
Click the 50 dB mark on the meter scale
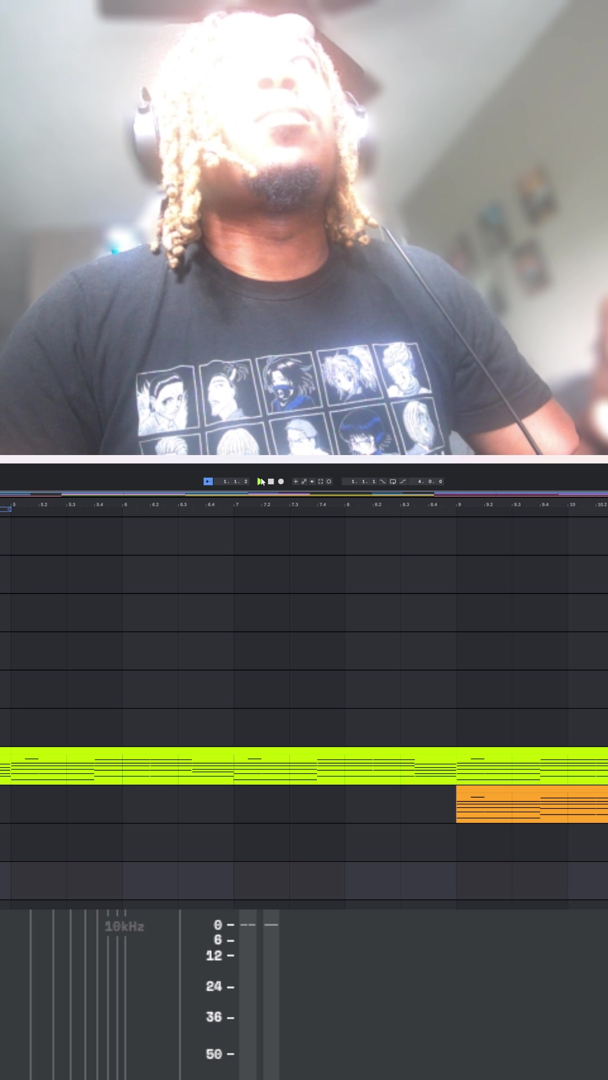(x=214, y=1054)
